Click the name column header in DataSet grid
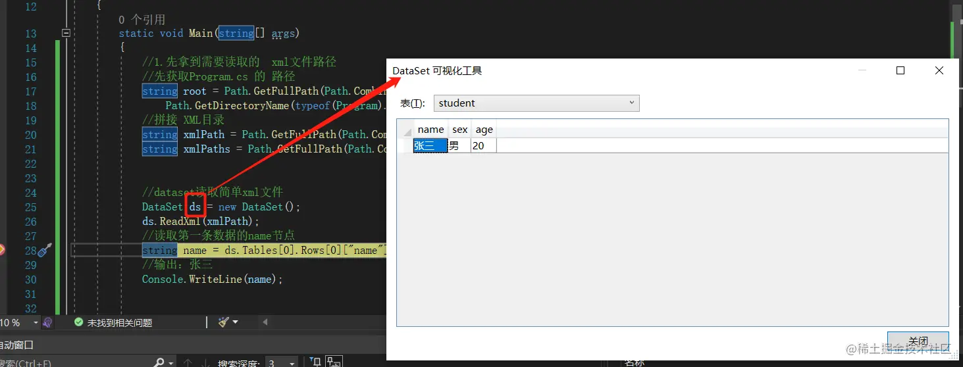Screen dimensions: 963x367 click(430, 130)
